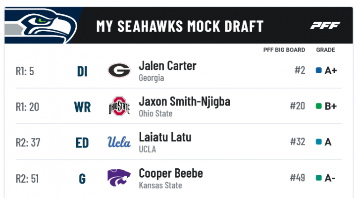Image resolution: width=357 pixels, height=198 pixels.
Task: Click the PFF BIG BOARD column header
Action: point(284,50)
